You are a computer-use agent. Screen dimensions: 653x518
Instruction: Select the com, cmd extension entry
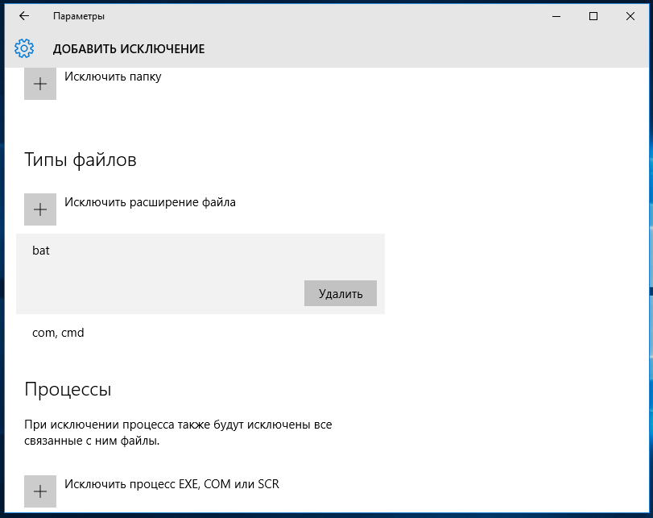coord(200,333)
